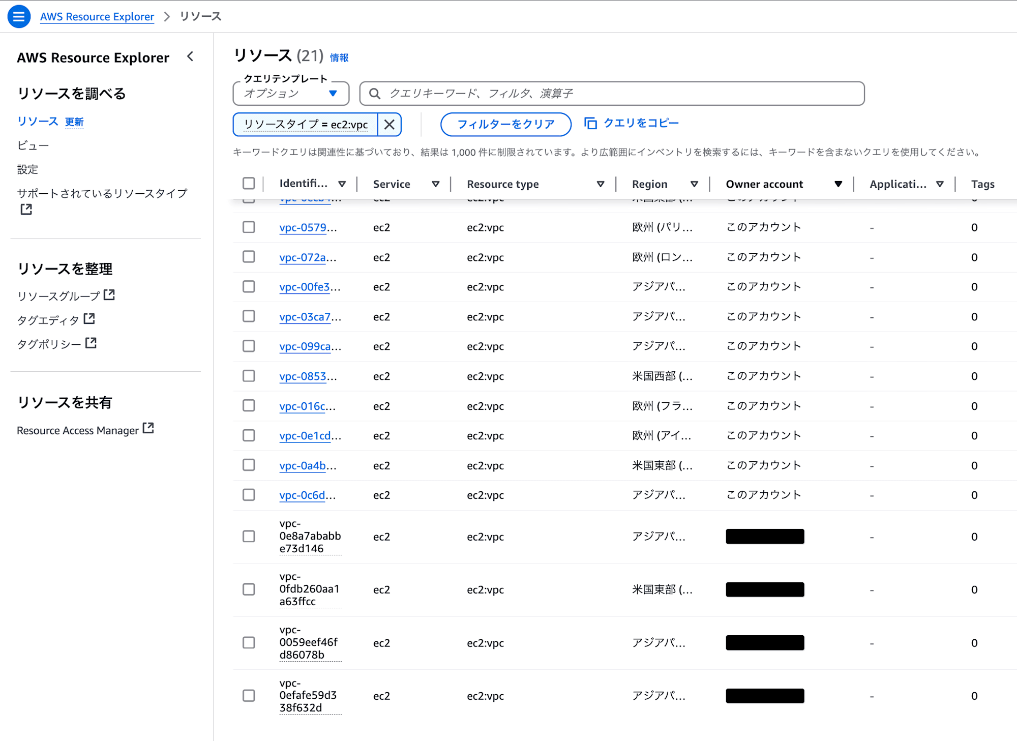Open the hamburger navigation menu icon
This screenshot has width=1017, height=741.
tap(19, 17)
